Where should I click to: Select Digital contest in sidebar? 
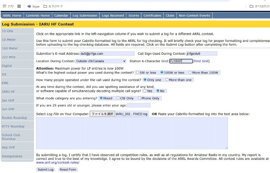(7, 66)
